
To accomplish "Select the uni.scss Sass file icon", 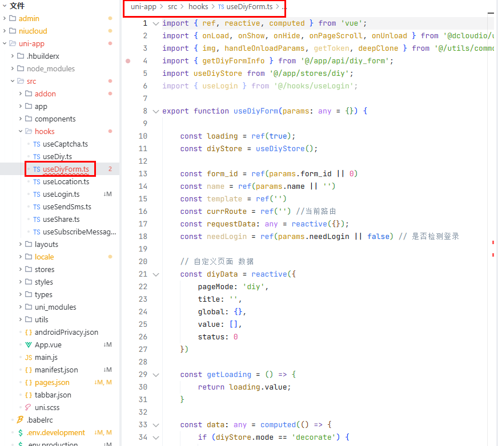I will [29, 407].
